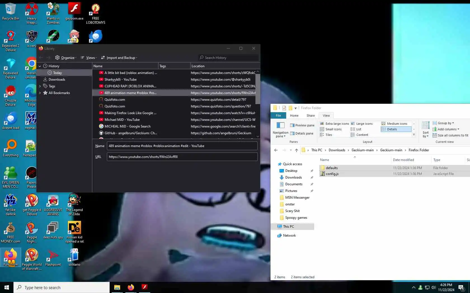
Task: Select the FREE LOBOTOMYS desktop shortcut
Action: pyautogui.click(x=96, y=13)
